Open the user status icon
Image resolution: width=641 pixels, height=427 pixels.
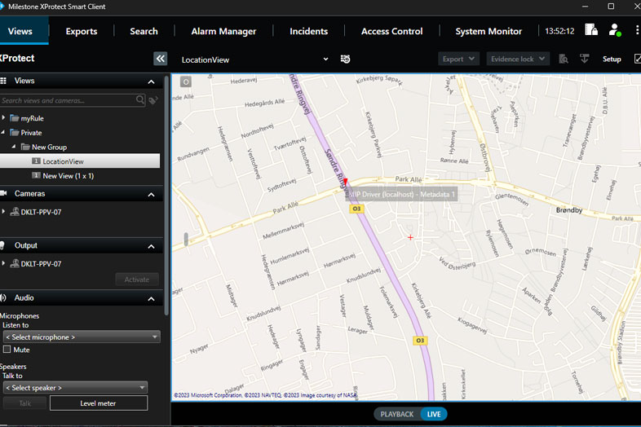[x=614, y=30]
